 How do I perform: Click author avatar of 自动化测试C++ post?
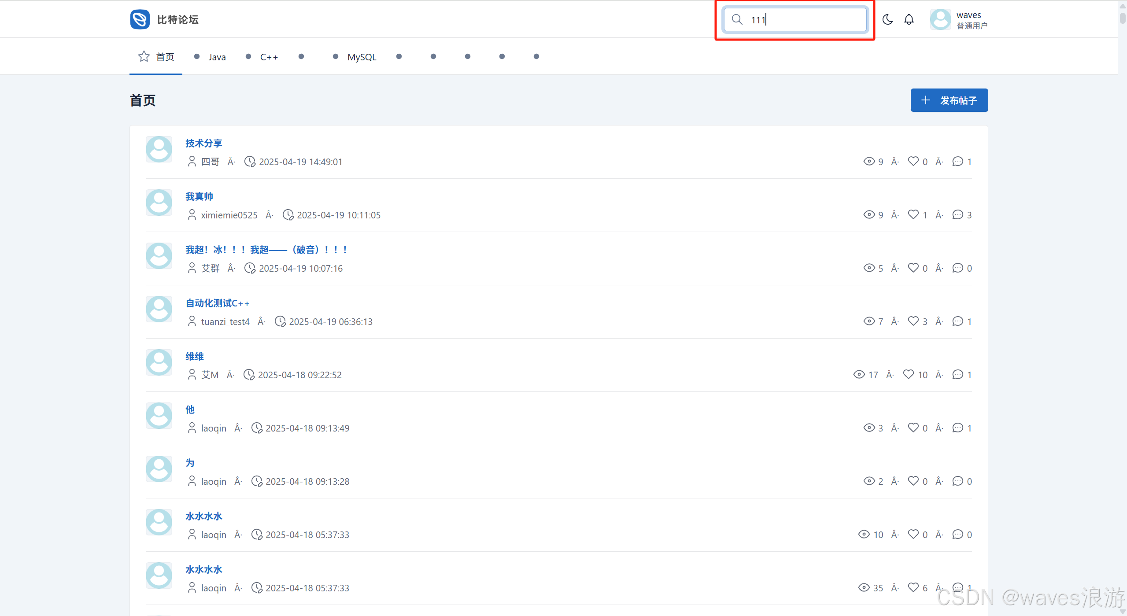(159, 309)
